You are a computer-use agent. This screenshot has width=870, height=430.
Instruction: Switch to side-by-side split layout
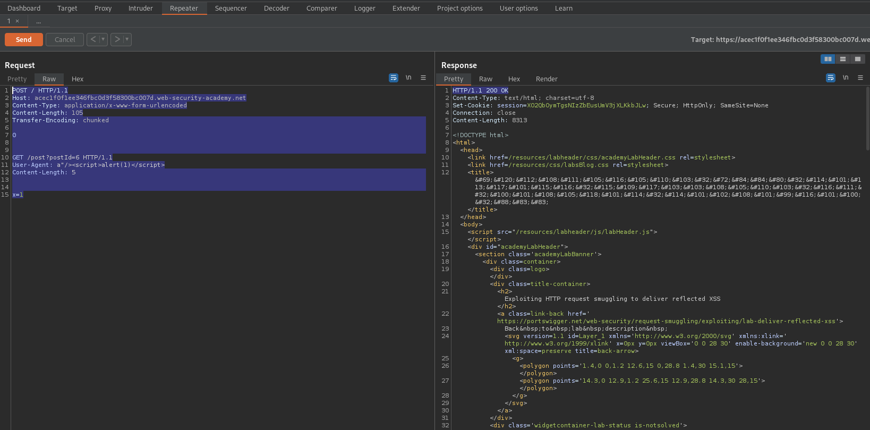828,59
